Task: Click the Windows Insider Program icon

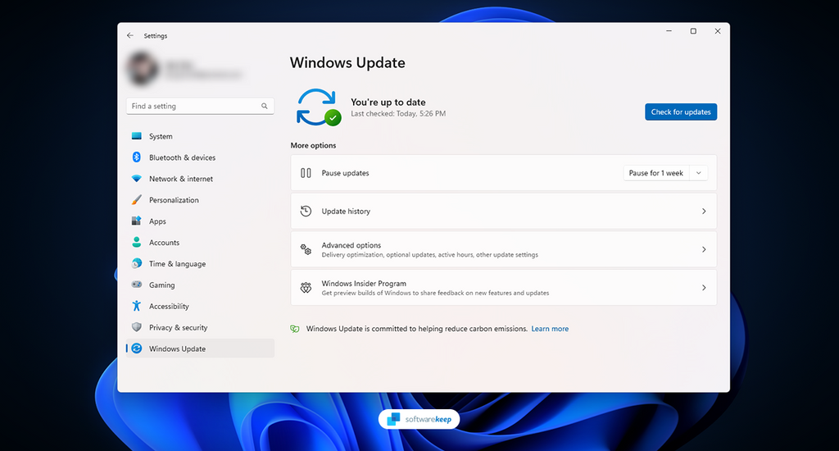Action: 306,288
